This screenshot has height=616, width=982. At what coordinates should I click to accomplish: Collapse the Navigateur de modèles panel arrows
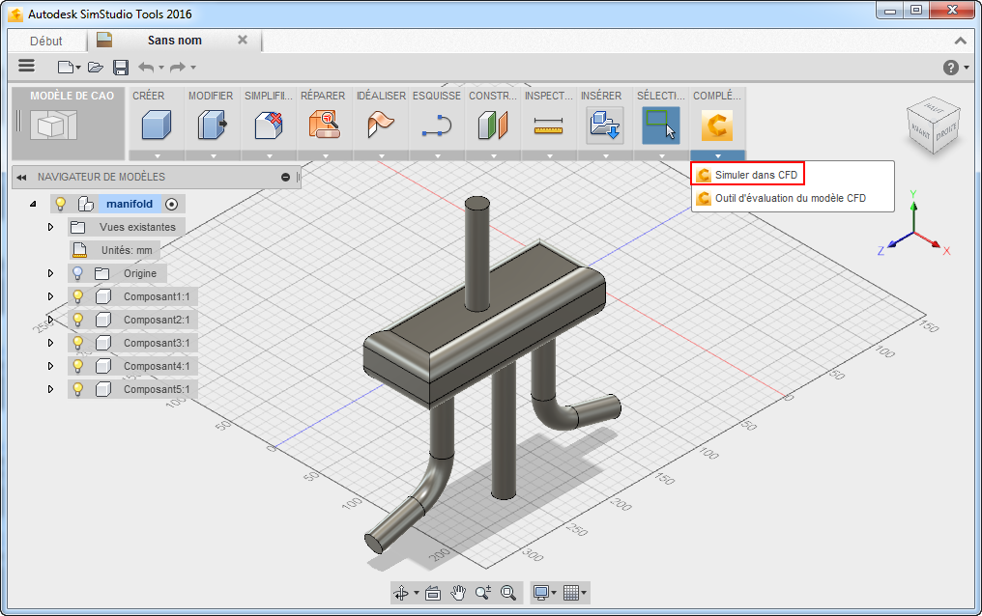22,178
